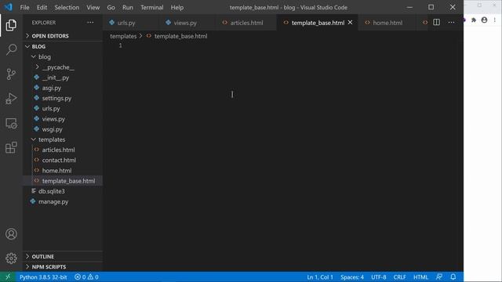Click the feedback icon in the status bar

coord(439,277)
